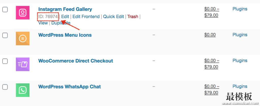Select the WordPress Menu Icons checkbox

[5, 35]
